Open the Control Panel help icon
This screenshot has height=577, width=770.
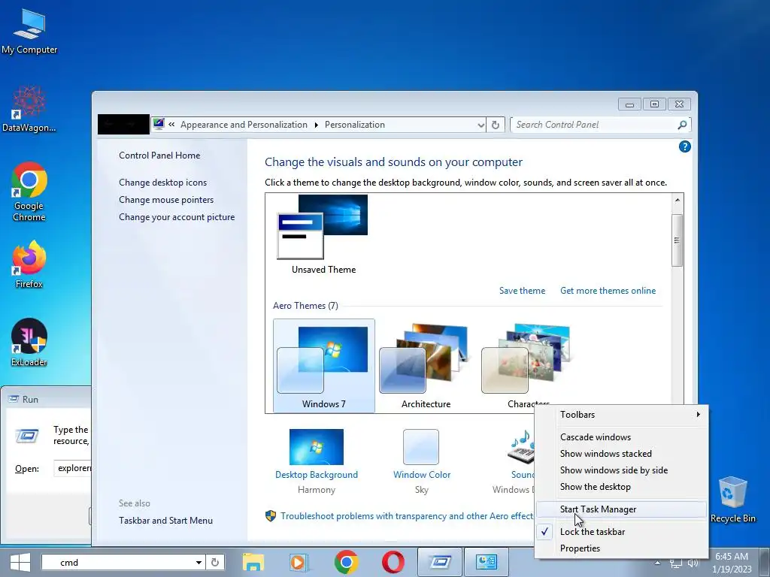(x=684, y=147)
